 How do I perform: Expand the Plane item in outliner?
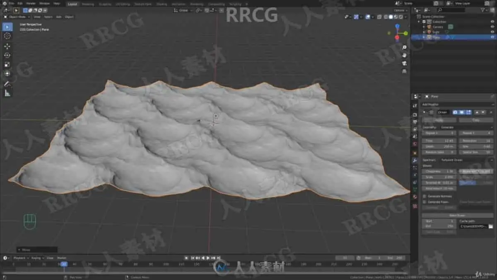click(x=424, y=37)
